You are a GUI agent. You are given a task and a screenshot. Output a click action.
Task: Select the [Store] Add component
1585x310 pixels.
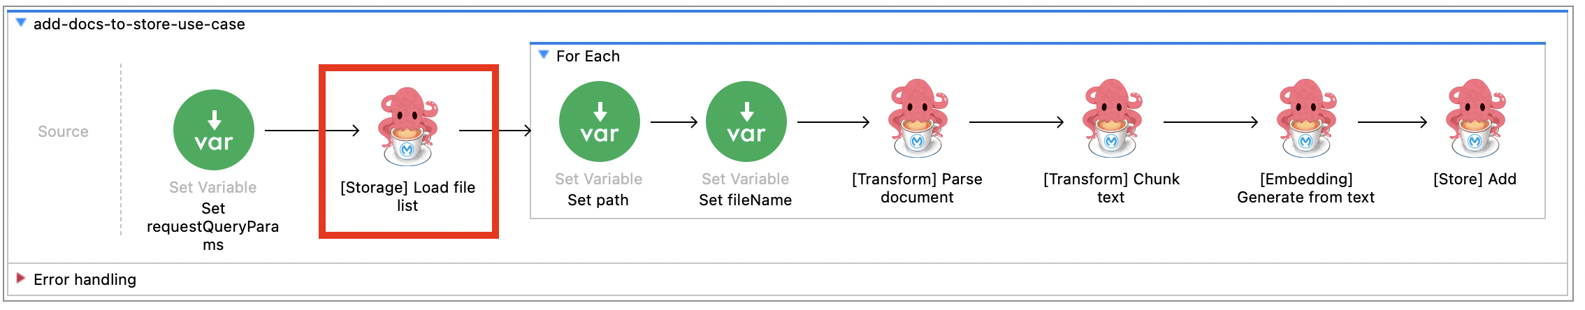coord(1475,118)
